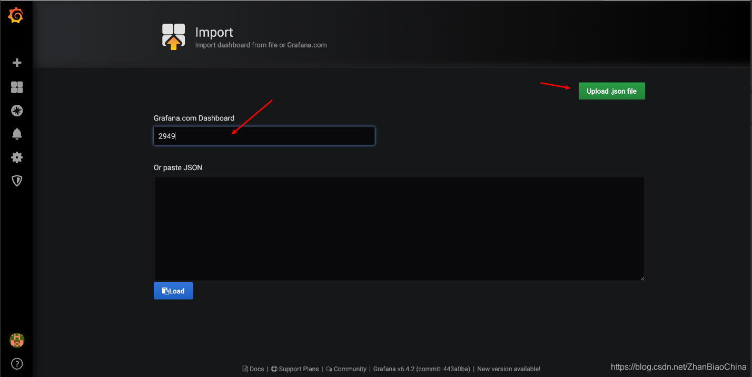Open the Server Admin shield icon
Viewport: 752px width, 377px height.
(17, 181)
